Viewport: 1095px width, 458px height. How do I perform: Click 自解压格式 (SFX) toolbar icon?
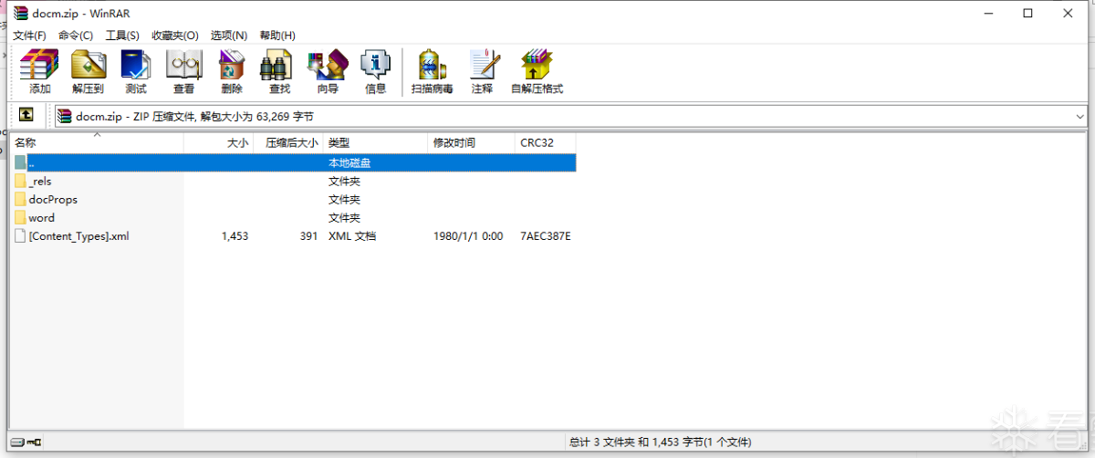(537, 72)
